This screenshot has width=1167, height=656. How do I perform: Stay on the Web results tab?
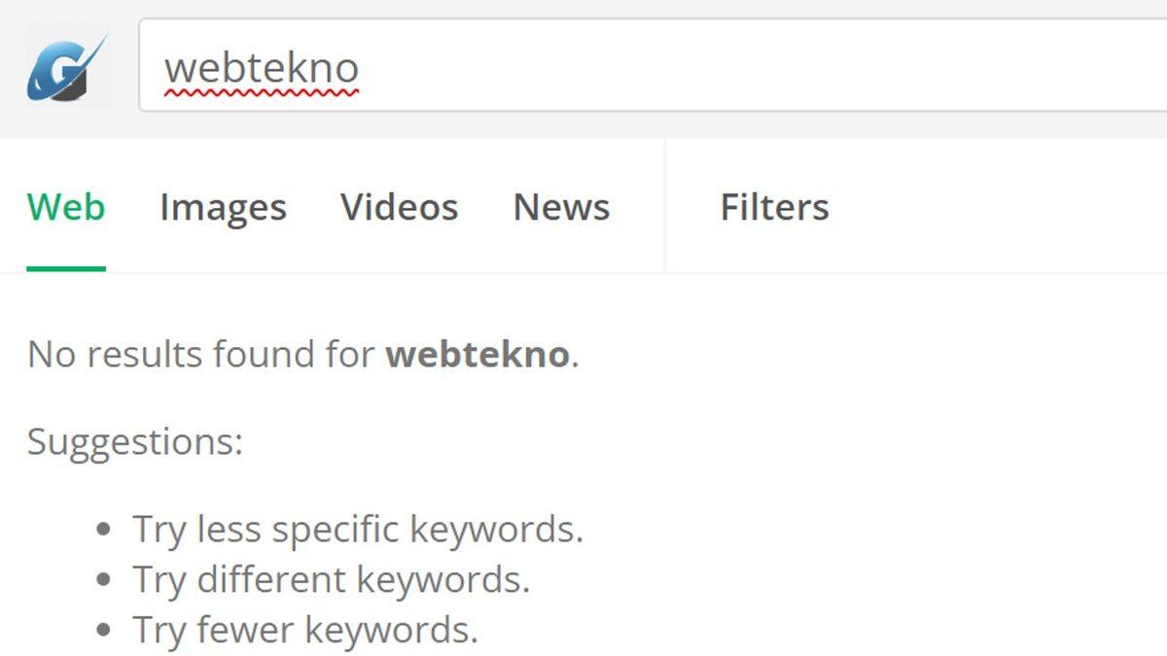(x=66, y=207)
